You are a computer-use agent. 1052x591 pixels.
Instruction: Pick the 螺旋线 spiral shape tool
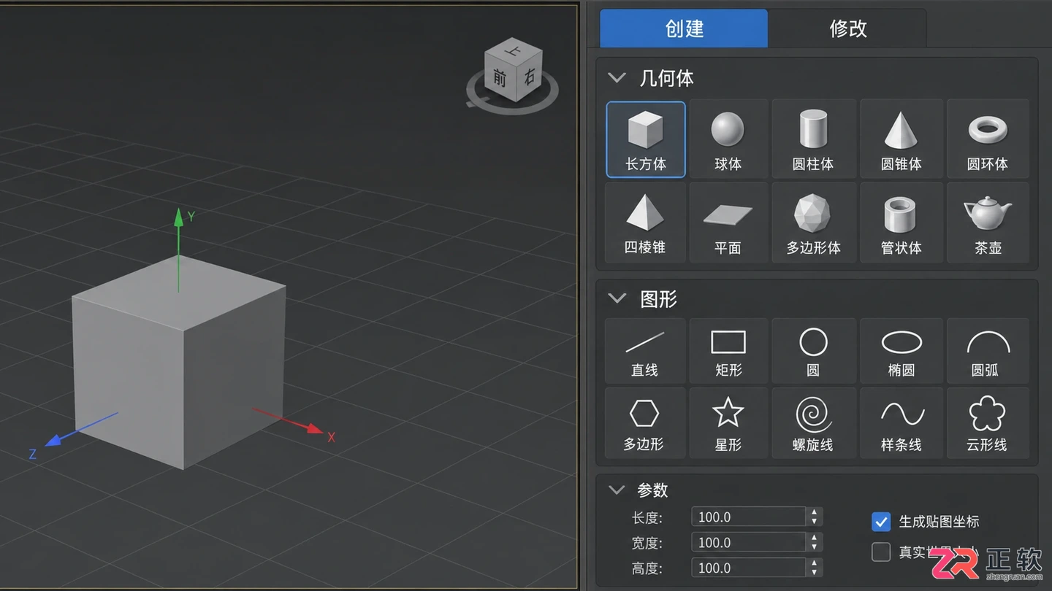(x=813, y=423)
